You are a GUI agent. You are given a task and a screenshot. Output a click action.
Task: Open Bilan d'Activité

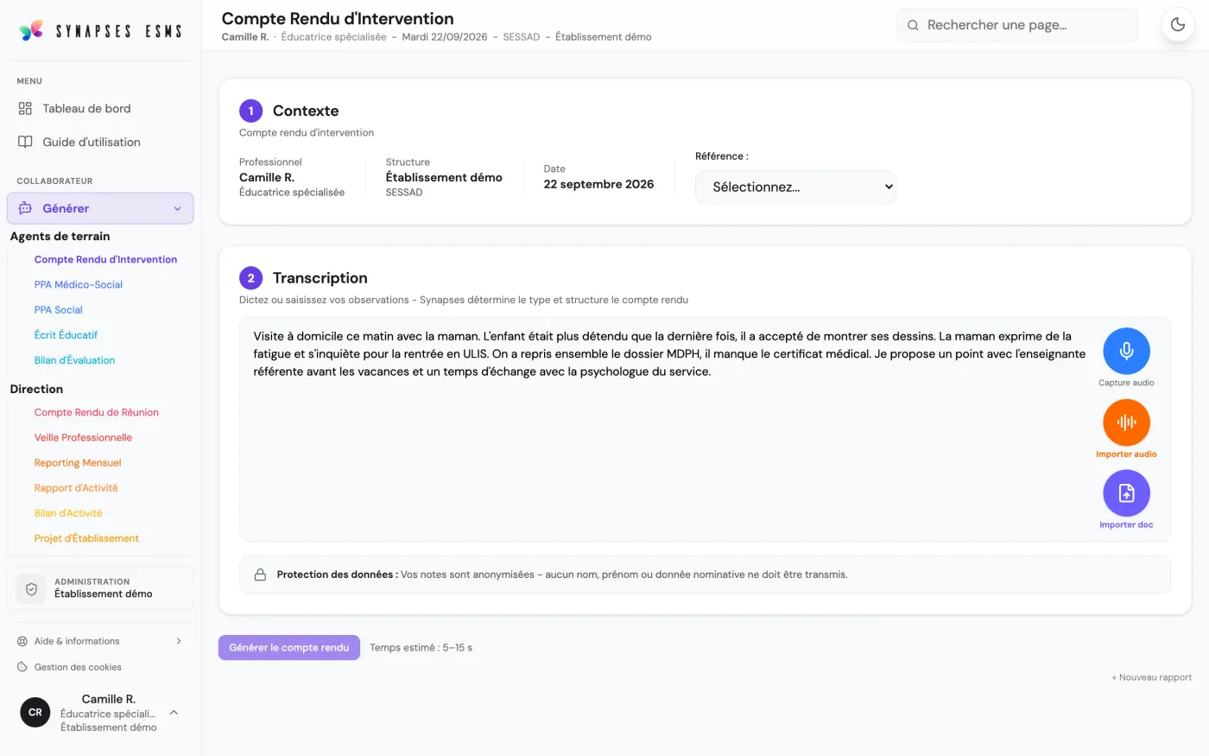68,513
